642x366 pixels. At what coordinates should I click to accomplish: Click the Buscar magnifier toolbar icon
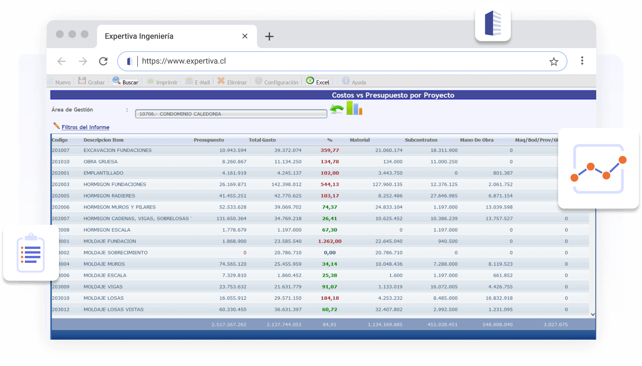click(x=116, y=81)
